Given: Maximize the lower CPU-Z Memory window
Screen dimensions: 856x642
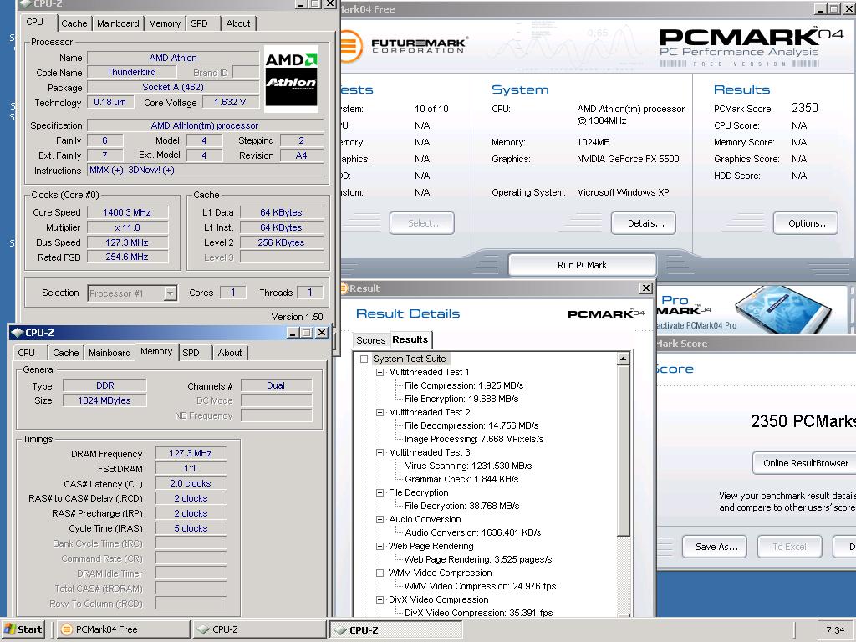Looking at the screenshot, I should click(306, 333).
